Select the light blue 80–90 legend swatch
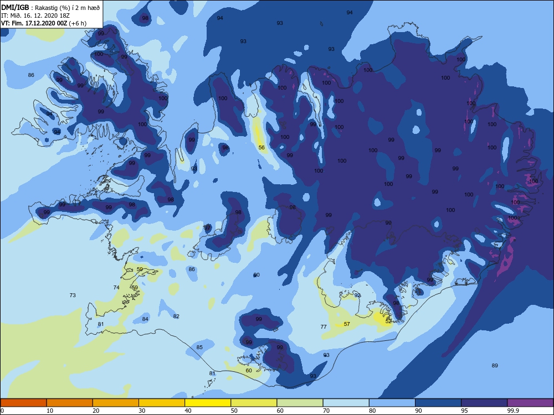This screenshot has width=554, height=415. (x=392, y=403)
